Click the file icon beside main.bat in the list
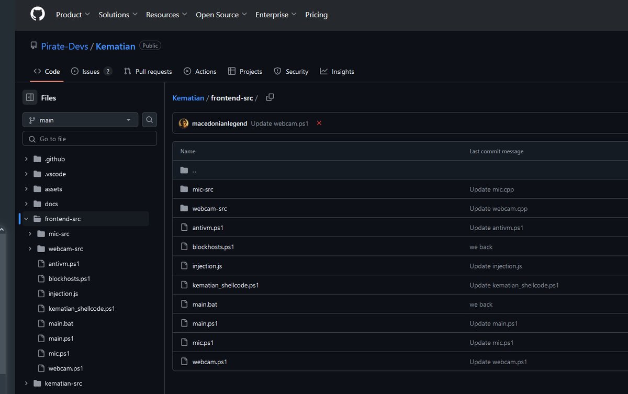The height and width of the screenshot is (394, 628). pyautogui.click(x=184, y=304)
